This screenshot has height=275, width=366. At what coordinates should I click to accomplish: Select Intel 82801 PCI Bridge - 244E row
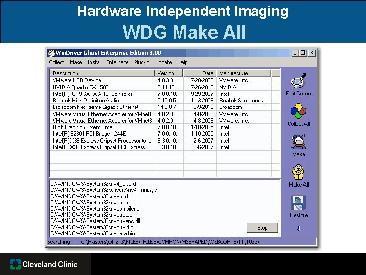(165, 134)
